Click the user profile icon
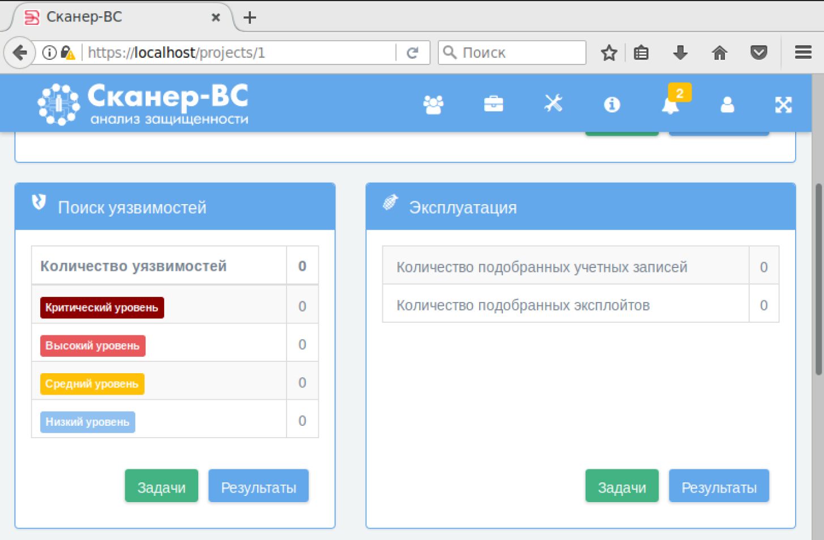 727,105
